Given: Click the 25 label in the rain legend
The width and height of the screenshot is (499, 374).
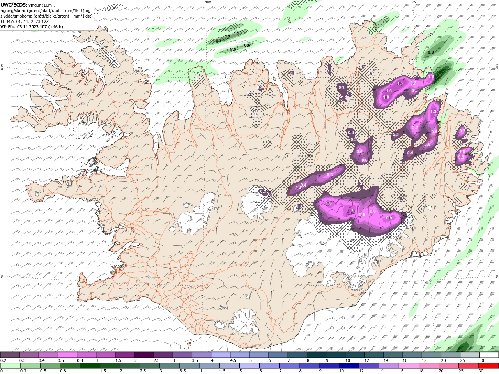Looking at the screenshot, I should (x=461, y=371).
